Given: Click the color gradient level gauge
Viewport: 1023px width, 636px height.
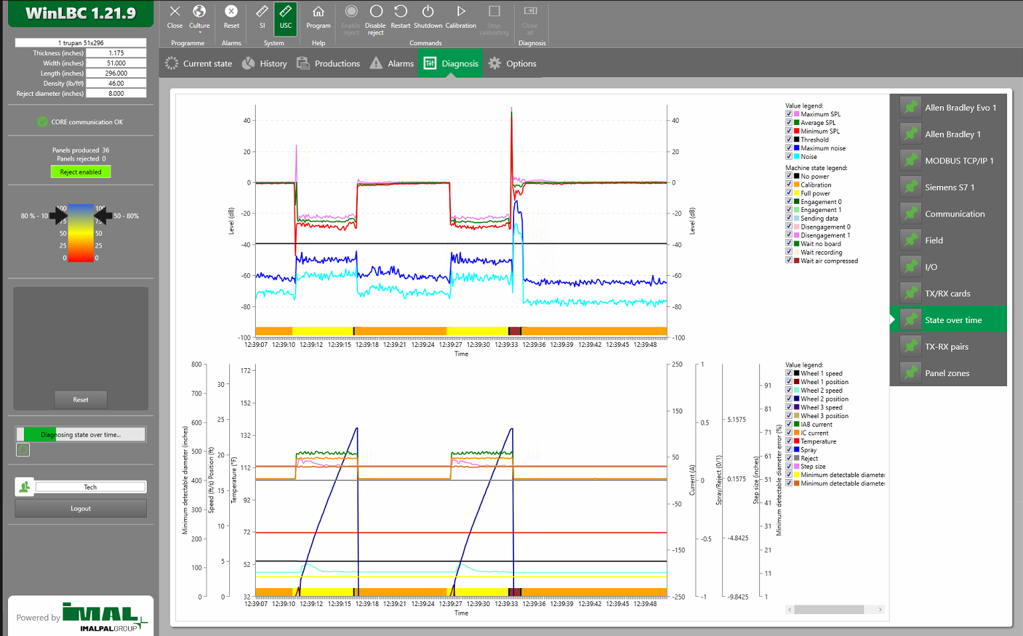Looking at the screenshot, I should (x=80, y=233).
